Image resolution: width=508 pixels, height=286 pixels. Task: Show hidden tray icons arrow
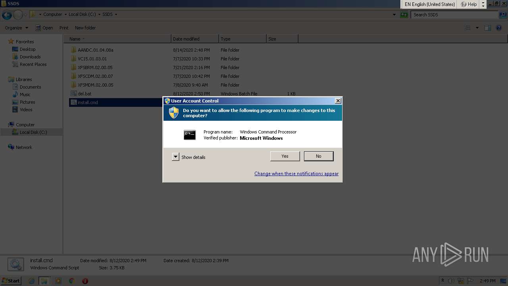point(443,281)
